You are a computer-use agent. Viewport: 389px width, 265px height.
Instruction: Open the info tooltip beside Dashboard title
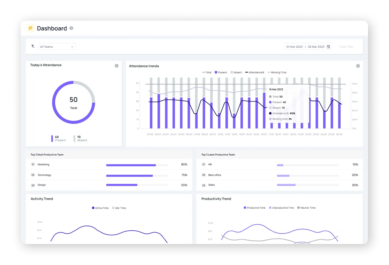(71, 28)
